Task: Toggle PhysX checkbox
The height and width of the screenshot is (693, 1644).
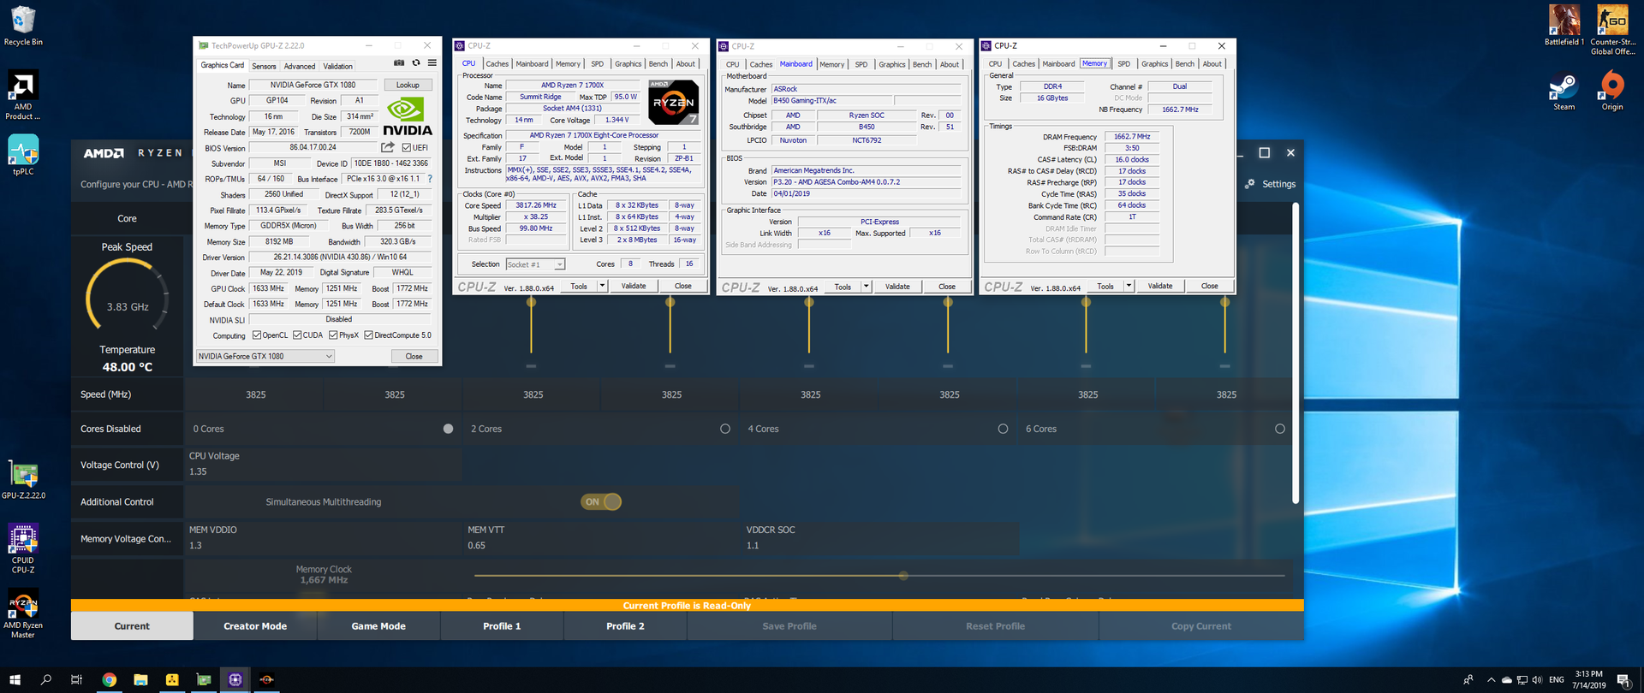Action: coord(333,335)
